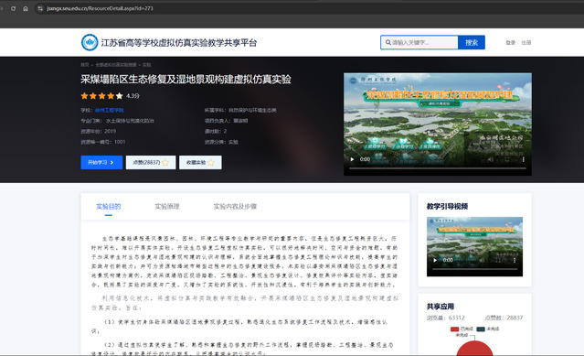Go to browser home page icon

(26, 8)
